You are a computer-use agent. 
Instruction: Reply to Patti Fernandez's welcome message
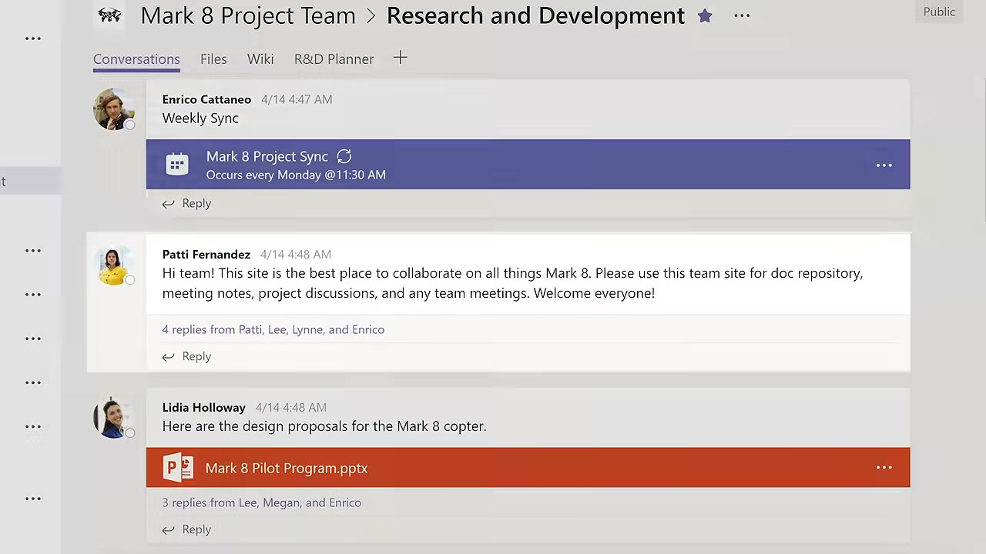pyautogui.click(x=186, y=356)
